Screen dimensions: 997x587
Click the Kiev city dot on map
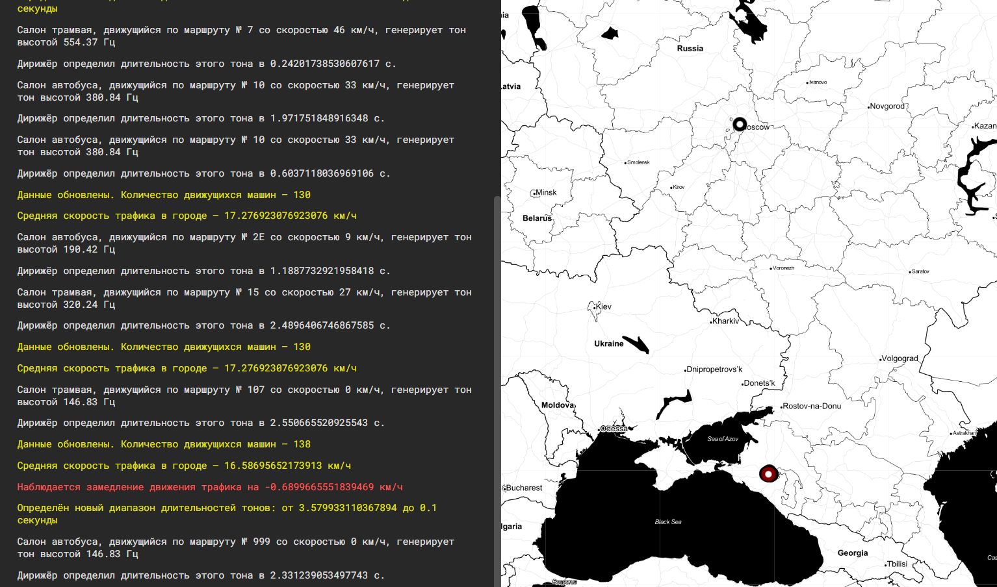pos(596,306)
